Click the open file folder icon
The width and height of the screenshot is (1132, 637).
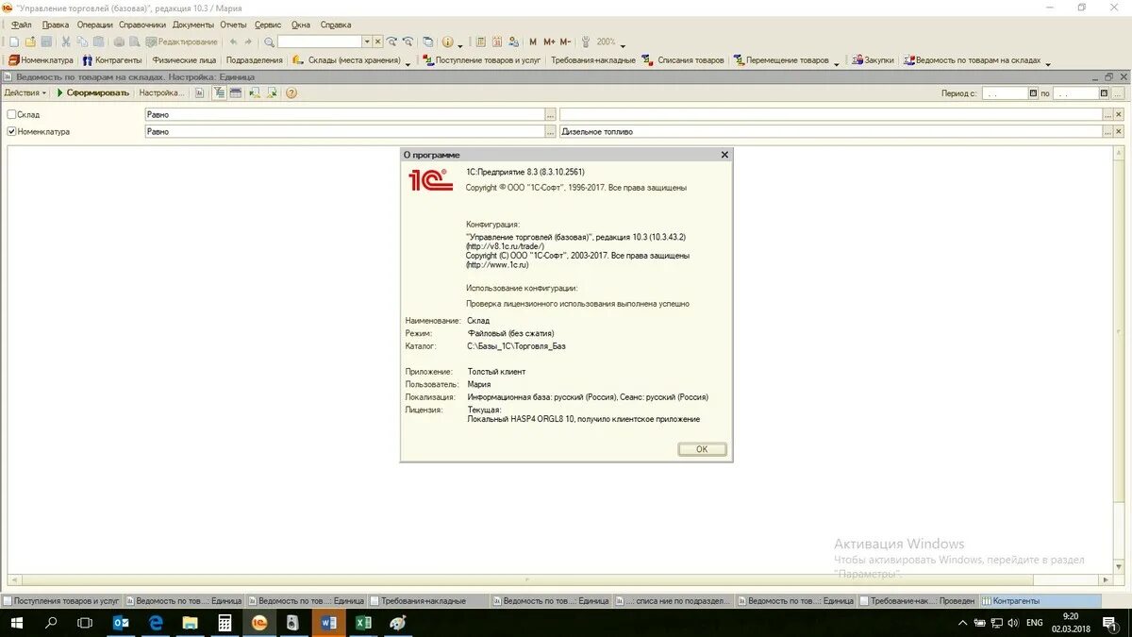pyautogui.click(x=30, y=42)
